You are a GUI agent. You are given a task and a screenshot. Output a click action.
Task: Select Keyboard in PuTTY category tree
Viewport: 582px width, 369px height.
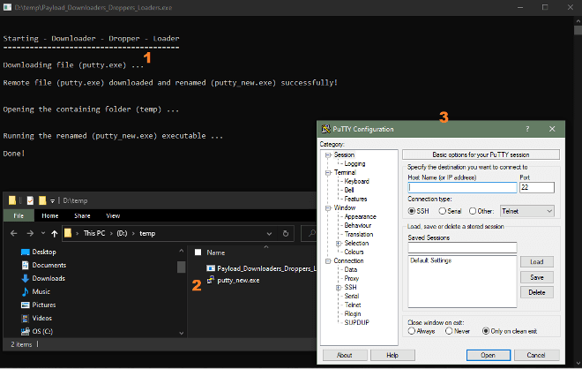click(x=357, y=181)
